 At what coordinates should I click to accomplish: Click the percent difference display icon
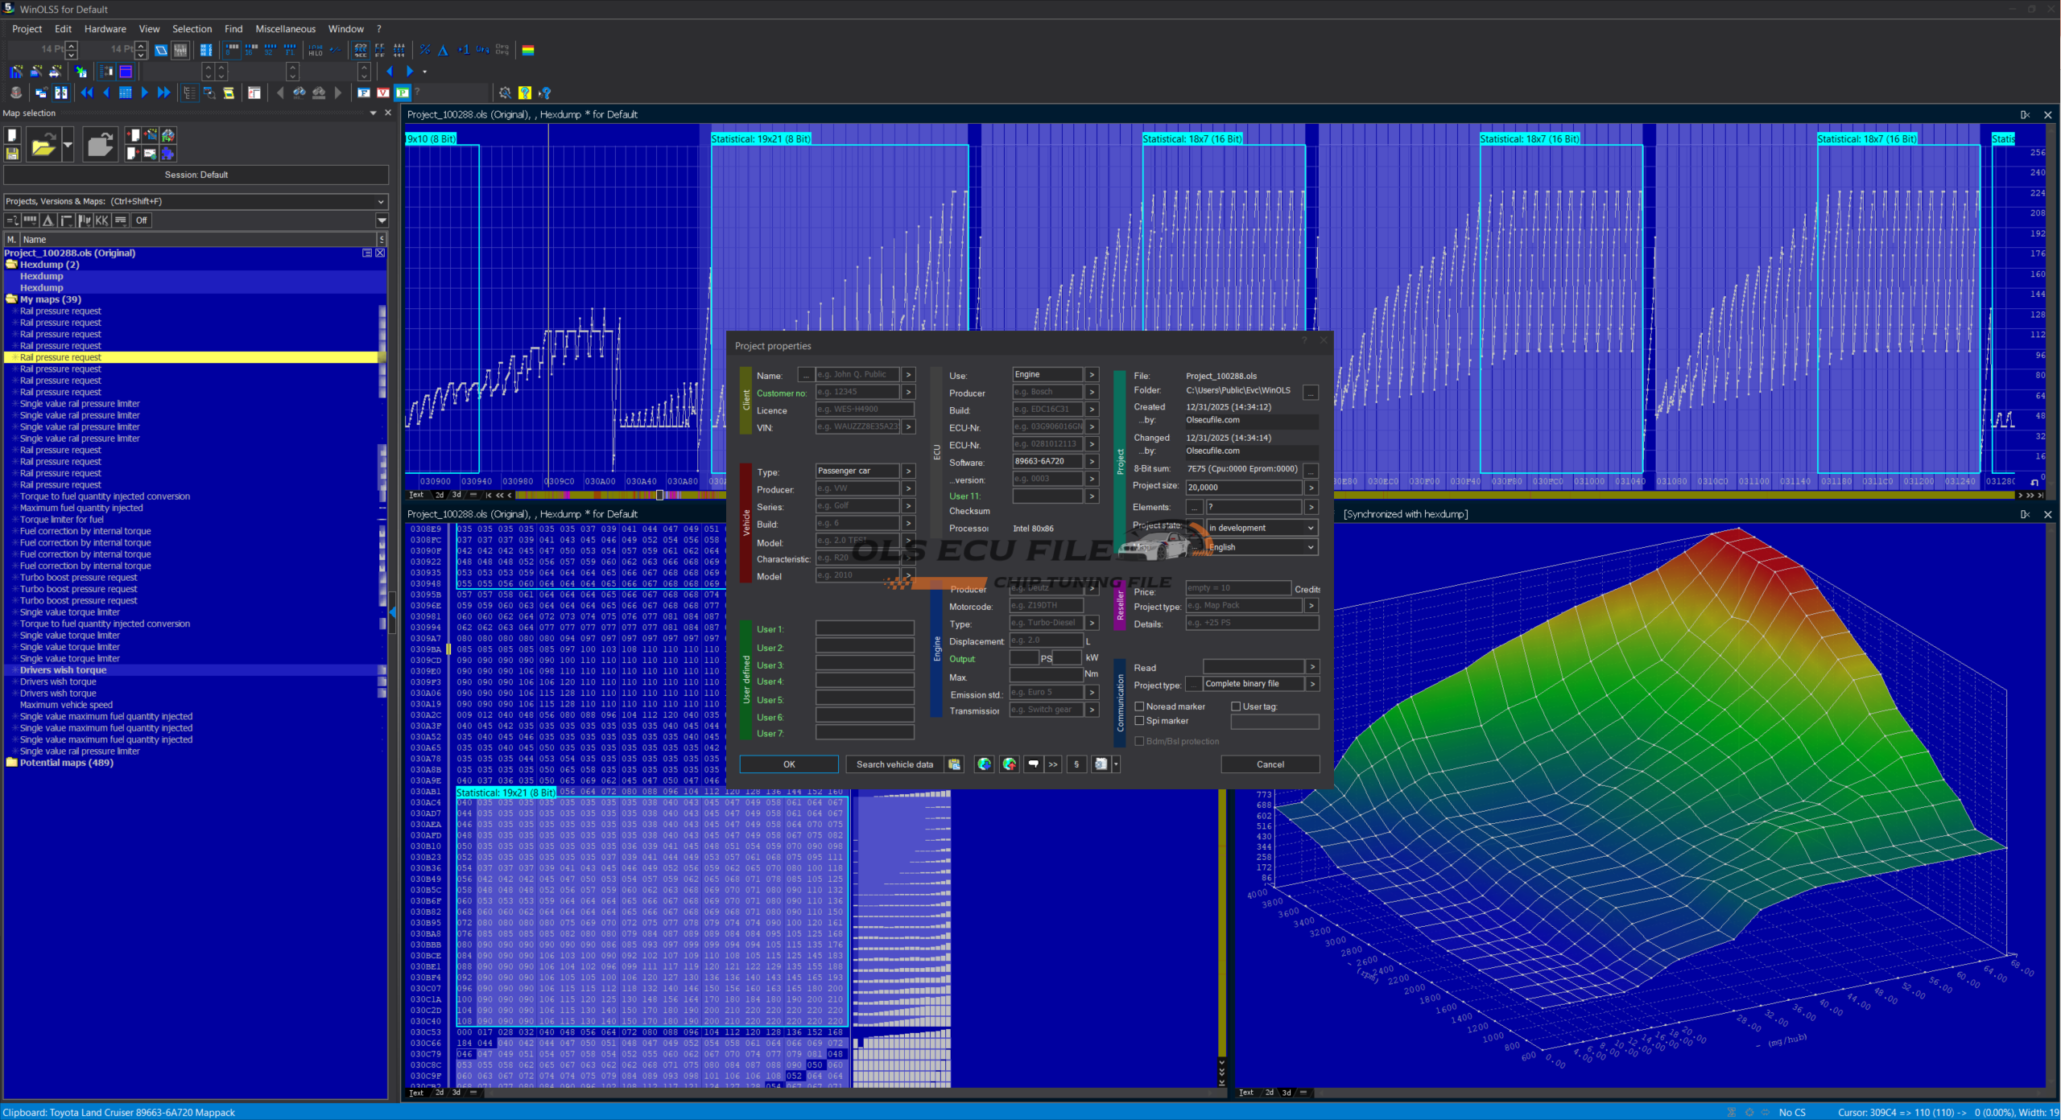[x=425, y=50]
